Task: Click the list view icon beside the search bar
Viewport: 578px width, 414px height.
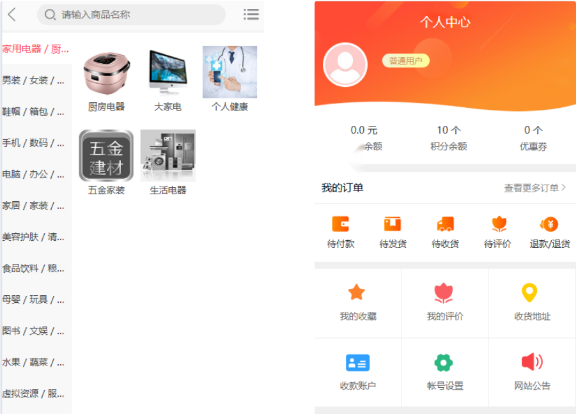Action: (x=252, y=14)
